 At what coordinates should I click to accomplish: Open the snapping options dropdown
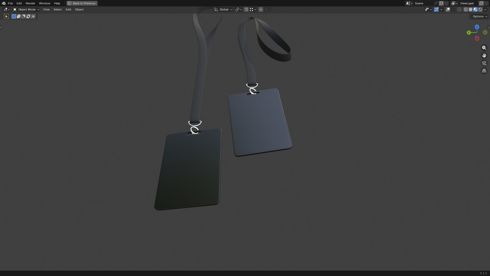[x=253, y=9]
